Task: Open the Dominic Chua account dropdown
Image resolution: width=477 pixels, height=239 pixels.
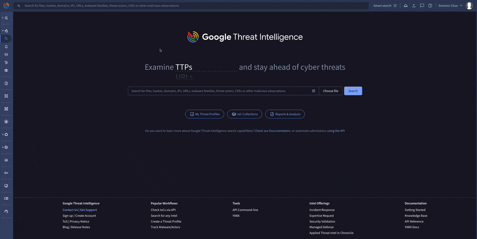Action: point(450,5)
